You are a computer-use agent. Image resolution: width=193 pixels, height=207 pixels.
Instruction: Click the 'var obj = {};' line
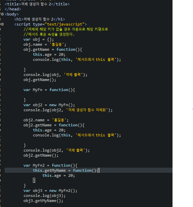(x=39, y=39)
